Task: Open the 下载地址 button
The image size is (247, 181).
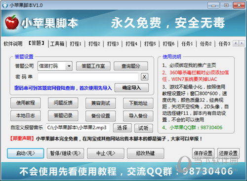Action: coord(138,103)
